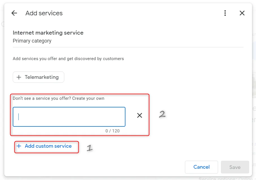Screen dimensions: 256x180
Task: Click the Add services dialog title
Action: point(44,13)
